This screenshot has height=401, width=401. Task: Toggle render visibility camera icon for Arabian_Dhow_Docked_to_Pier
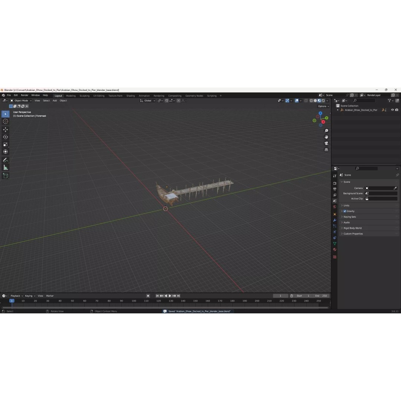(x=397, y=110)
